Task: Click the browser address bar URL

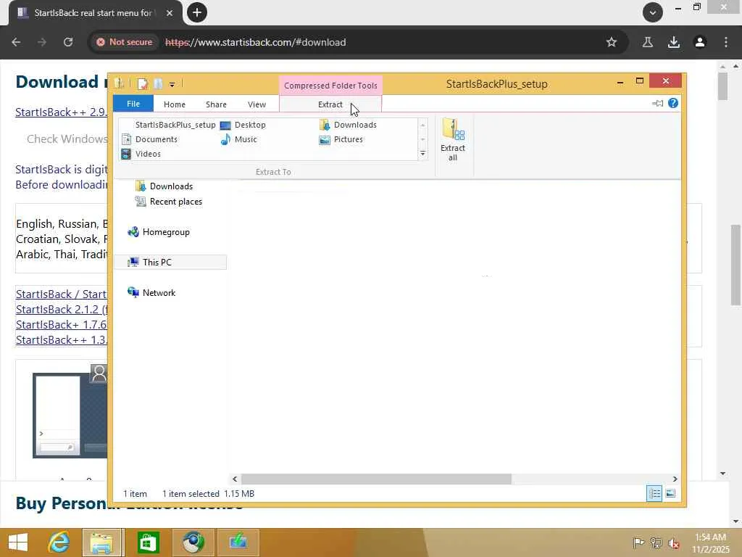Action: coord(256,42)
